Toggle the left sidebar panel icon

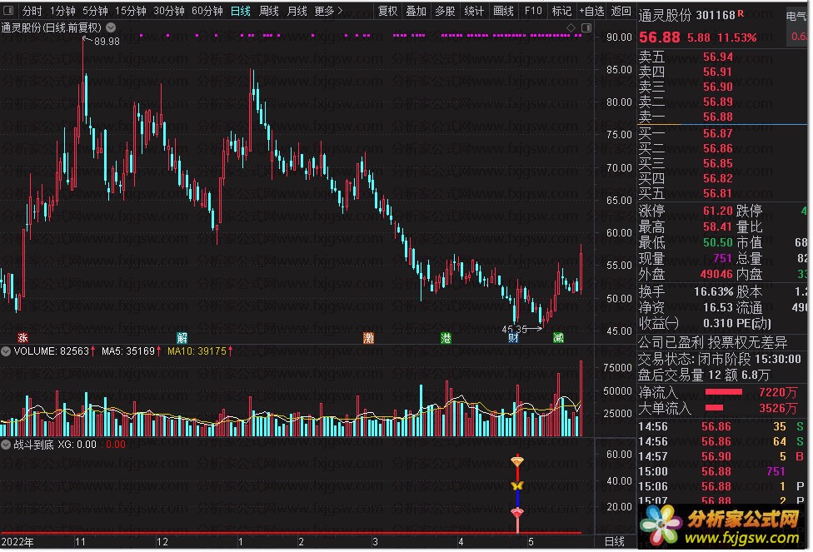pyautogui.click(x=10, y=10)
